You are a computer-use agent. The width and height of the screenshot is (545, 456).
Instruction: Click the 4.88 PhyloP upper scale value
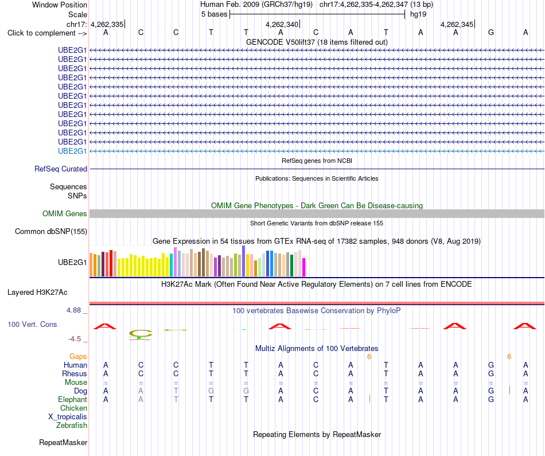[73, 310]
